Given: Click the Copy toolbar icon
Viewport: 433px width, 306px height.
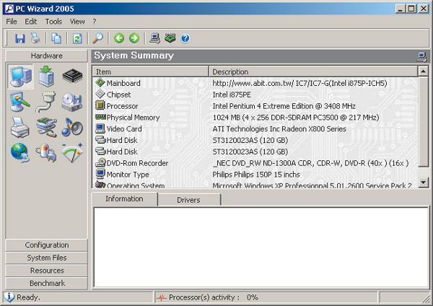Looking at the screenshot, I should point(56,38).
